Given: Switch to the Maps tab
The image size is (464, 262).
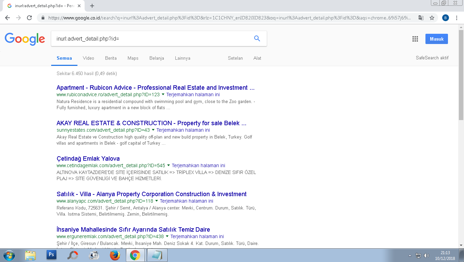Looking at the screenshot, I should click(x=133, y=58).
